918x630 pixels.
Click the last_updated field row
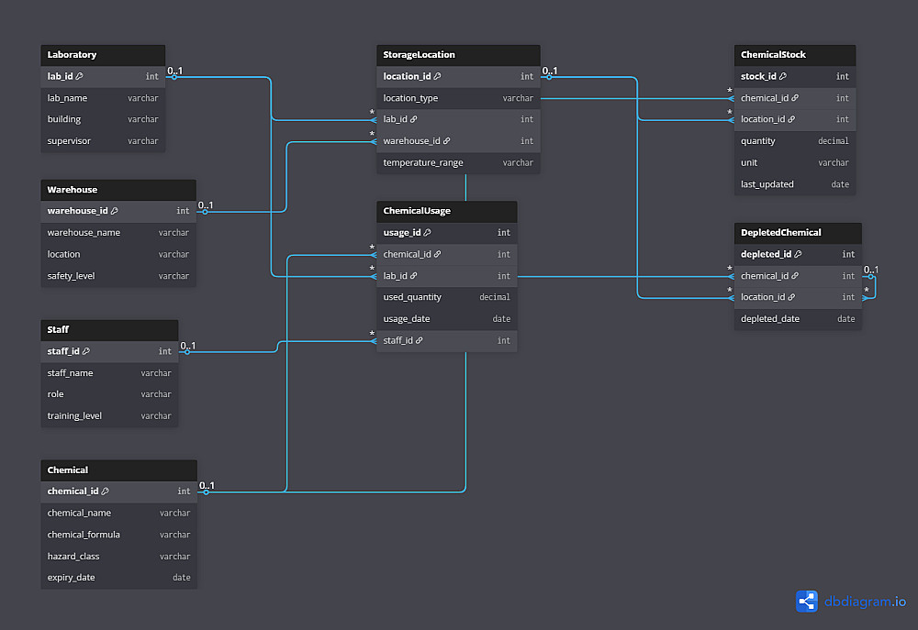coord(795,184)
